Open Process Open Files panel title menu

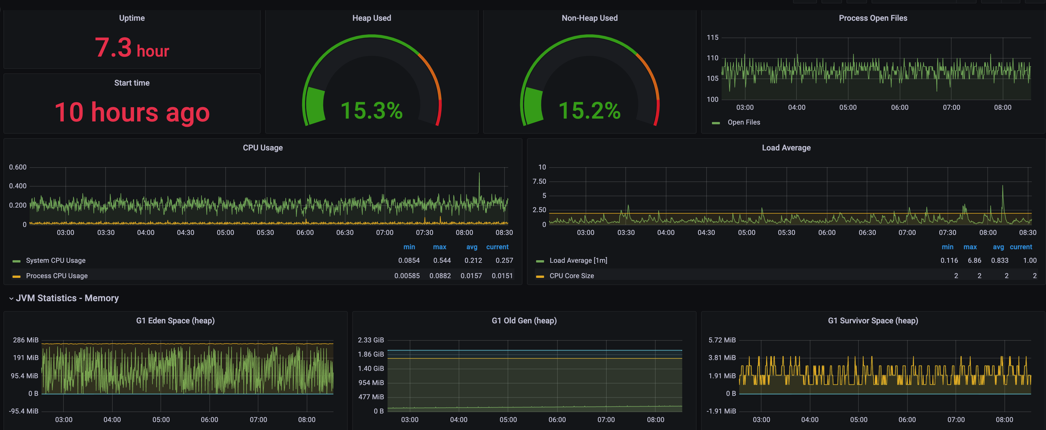click(x=873, y=18)
